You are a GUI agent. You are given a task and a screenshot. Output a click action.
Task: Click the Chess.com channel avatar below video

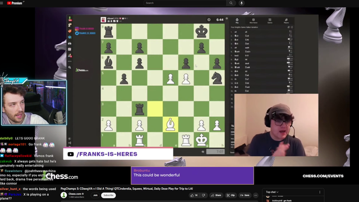tap(63, 195)
